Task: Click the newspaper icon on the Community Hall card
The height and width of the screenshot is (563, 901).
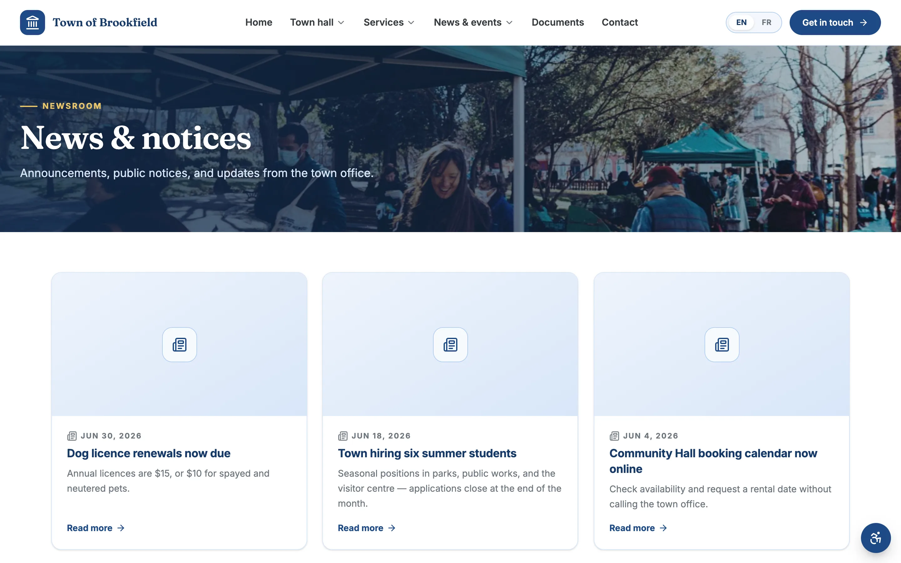Action: click(721, 344)
